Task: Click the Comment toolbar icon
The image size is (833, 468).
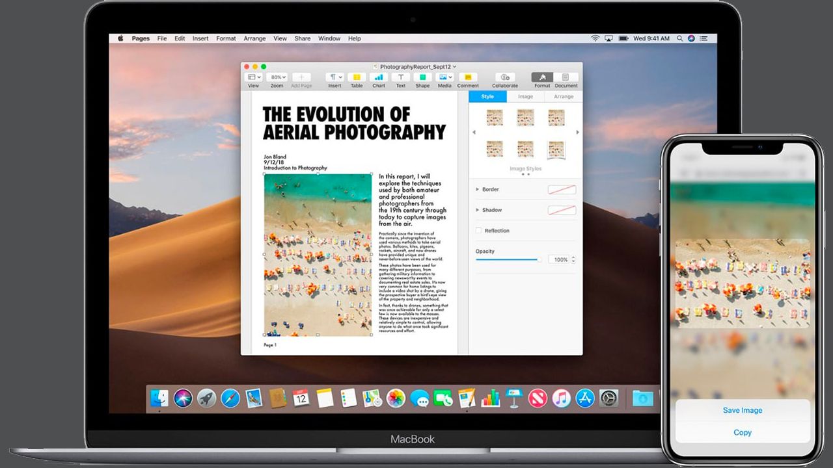Action: tap(468, 77)
